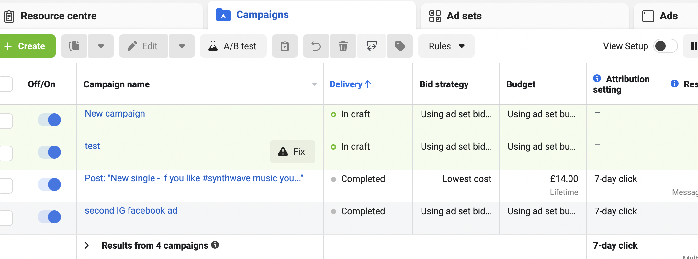Expand Results from 4 campaigns row
The image size is (698, 259).
[x=87, y=245]
